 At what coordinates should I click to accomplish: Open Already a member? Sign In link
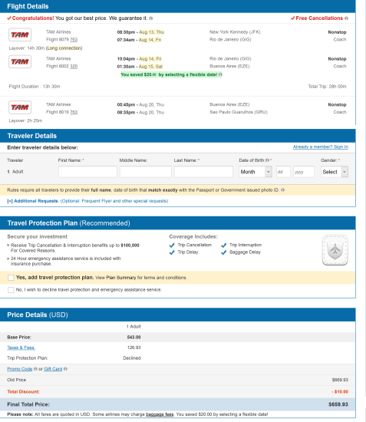[x=321, y=147]
